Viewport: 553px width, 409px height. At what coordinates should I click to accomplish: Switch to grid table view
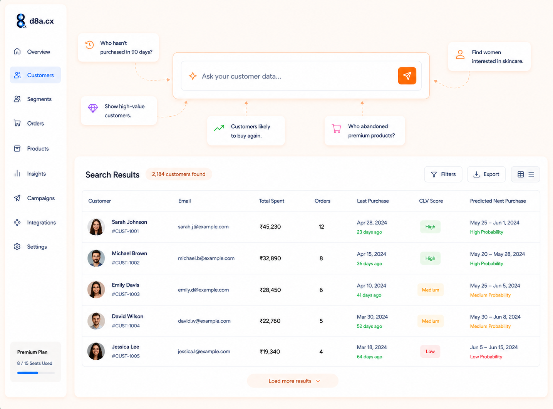(x=521, y=174)
